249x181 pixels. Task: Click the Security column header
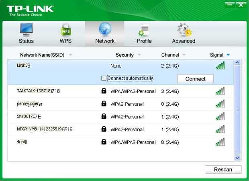(124, 55)
